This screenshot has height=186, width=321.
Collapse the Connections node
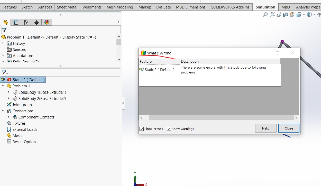pos(3,111)
